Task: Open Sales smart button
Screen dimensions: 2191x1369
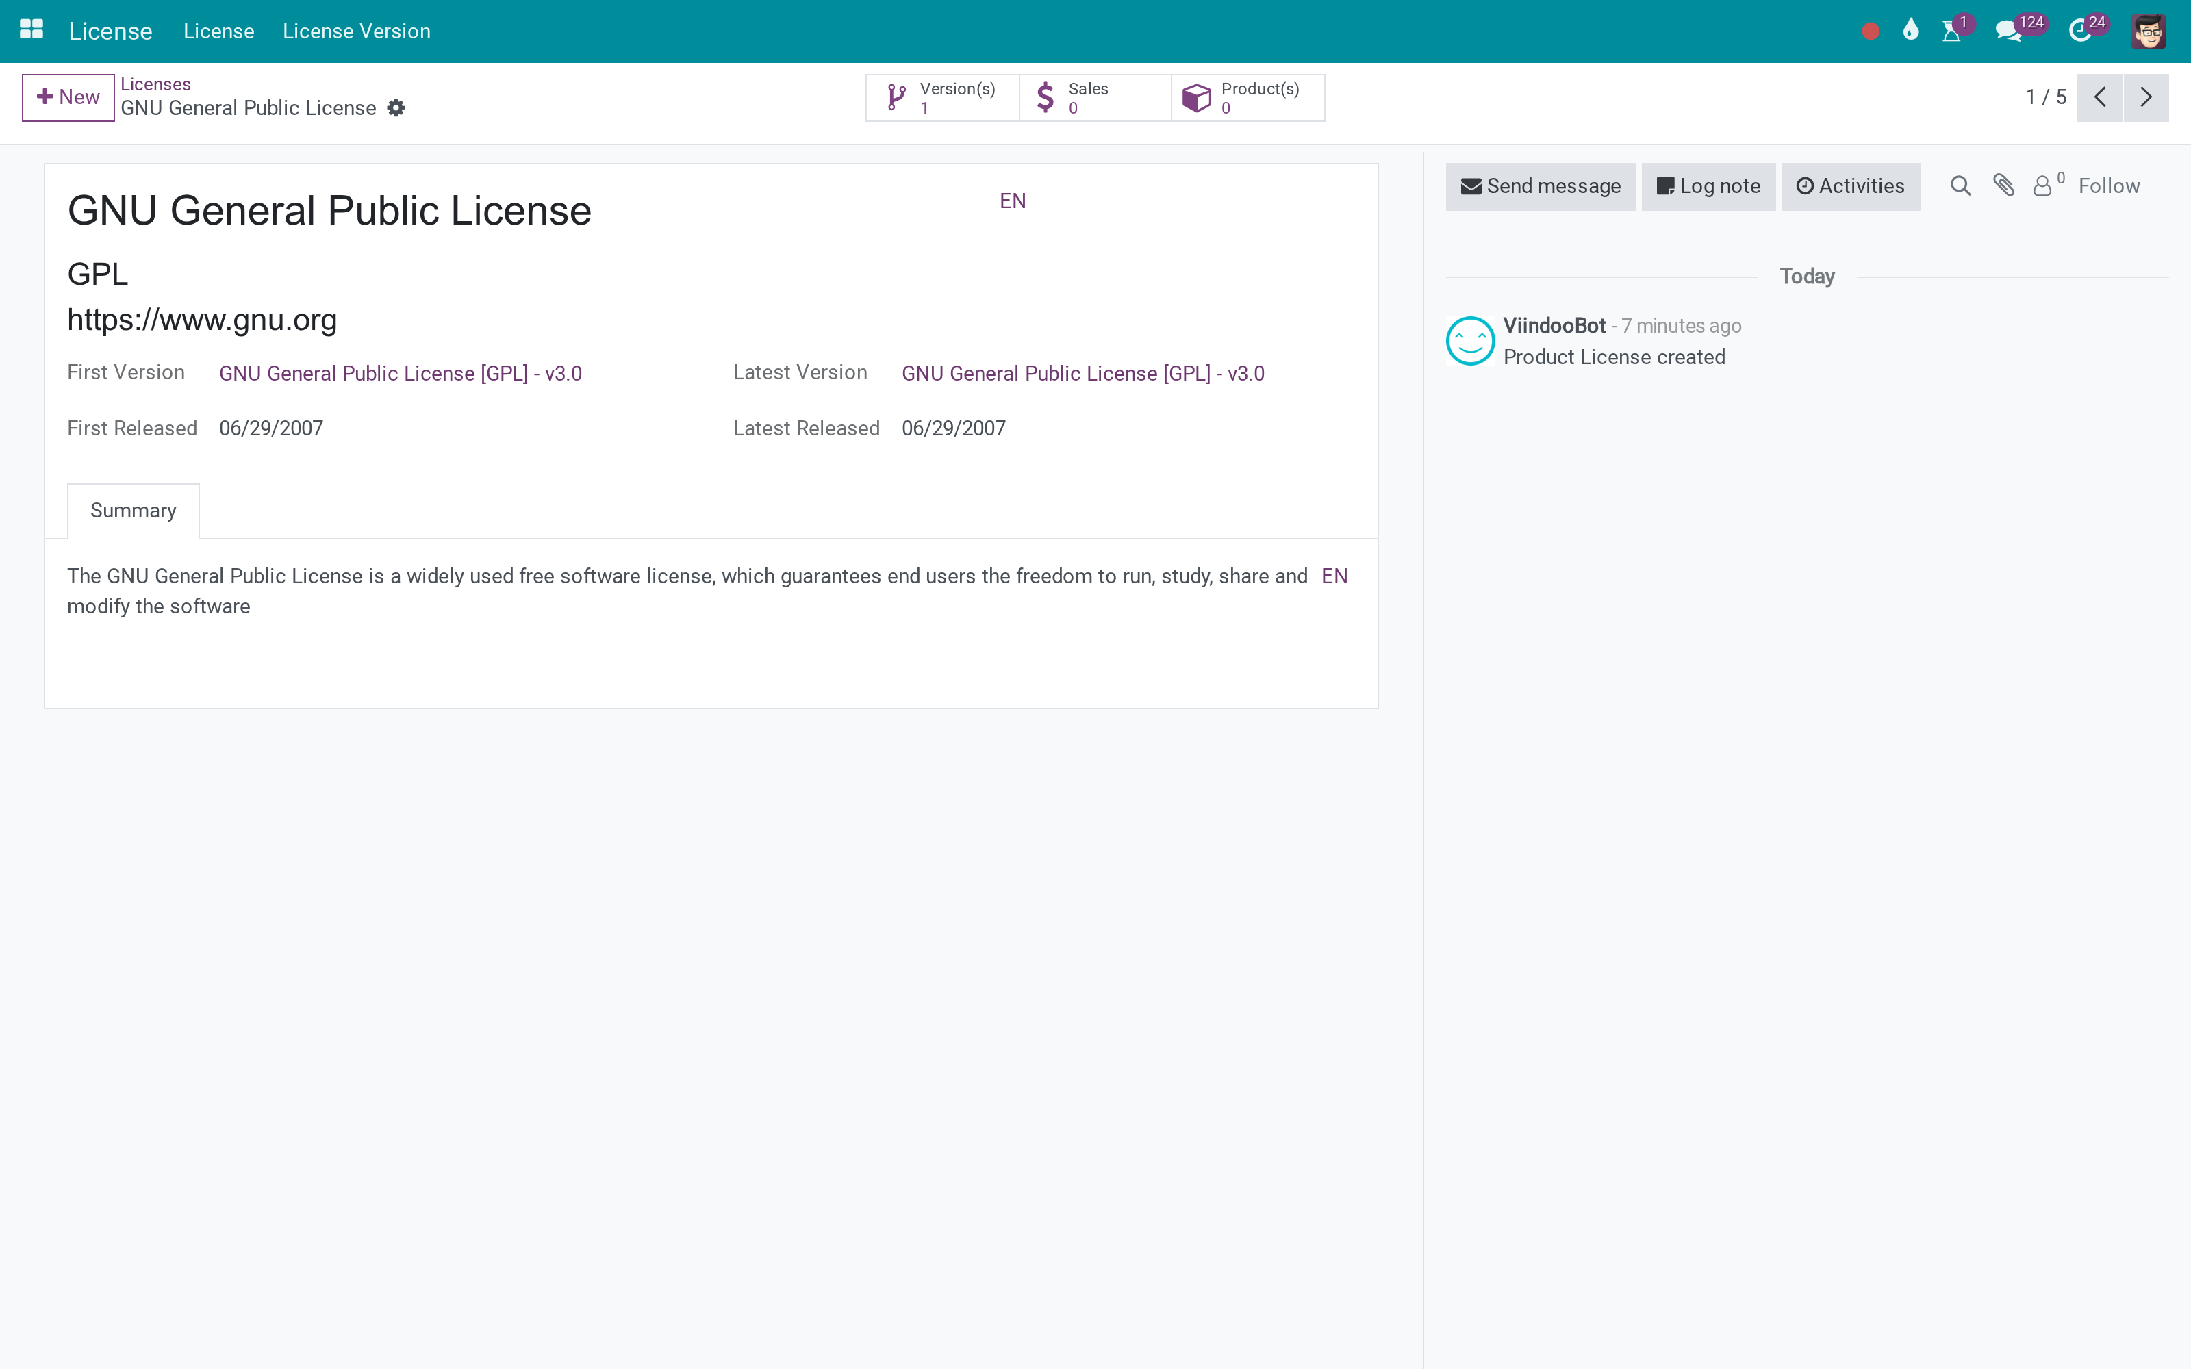Action: point(1095,97)
